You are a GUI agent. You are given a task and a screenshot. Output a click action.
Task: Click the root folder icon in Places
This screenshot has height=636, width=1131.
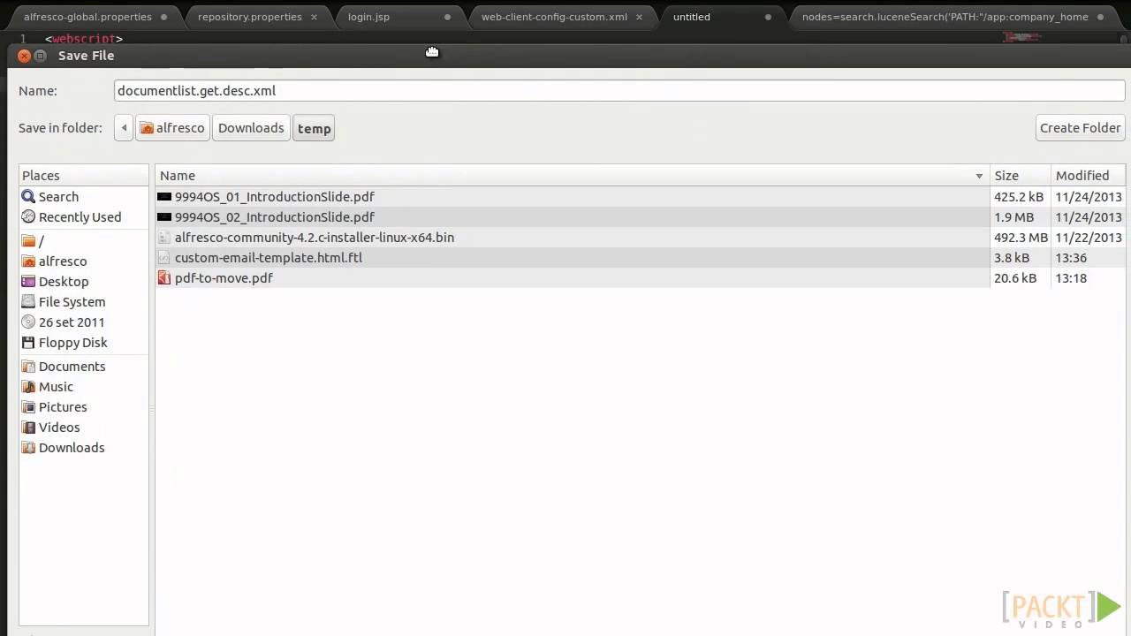(x=28, y=241)
